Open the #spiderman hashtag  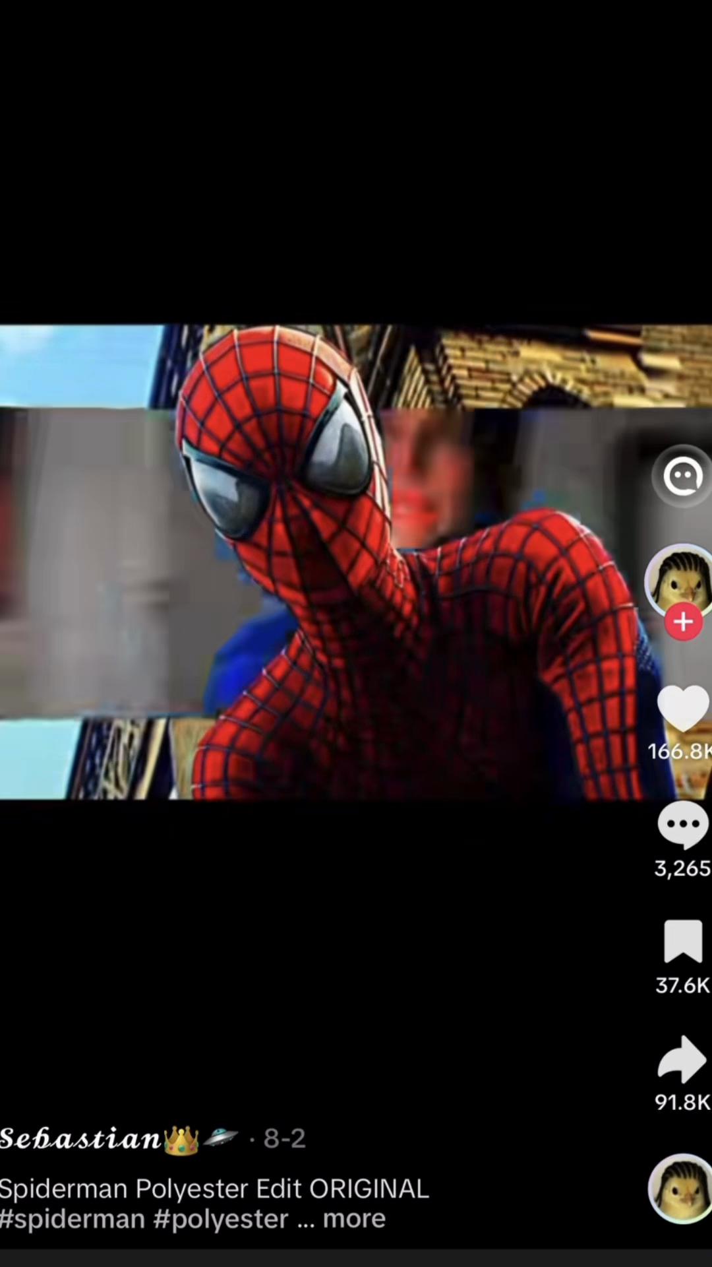(73, 1219)
